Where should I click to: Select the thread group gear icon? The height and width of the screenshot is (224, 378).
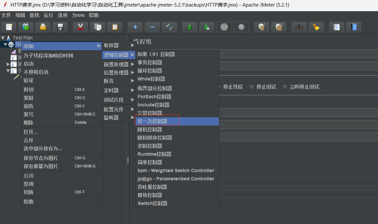click(x=11, y=44)
